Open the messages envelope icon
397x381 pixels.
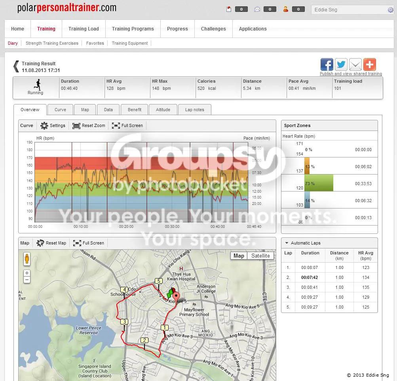coord(257,9)
